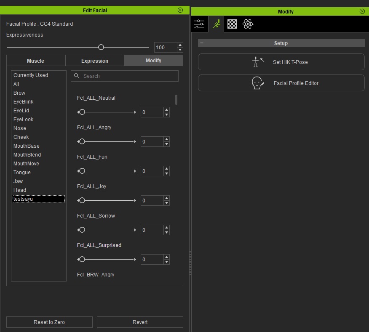Select the Jaw category
Viewport: 369px width, 332px height.
coord(18,181)
